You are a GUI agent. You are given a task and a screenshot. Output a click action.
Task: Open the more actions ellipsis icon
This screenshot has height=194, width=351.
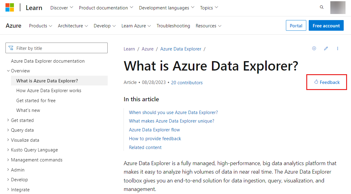(337, 48)
